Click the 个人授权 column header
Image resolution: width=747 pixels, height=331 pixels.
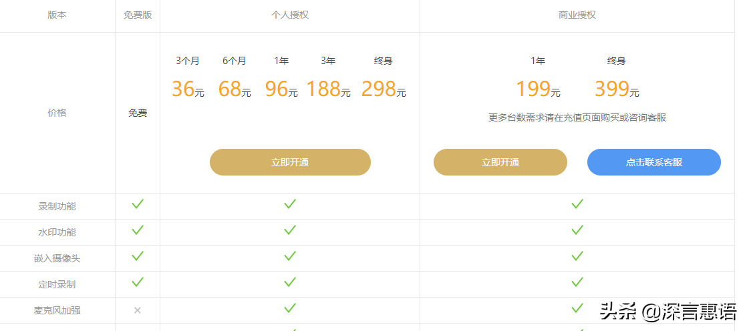290,15
